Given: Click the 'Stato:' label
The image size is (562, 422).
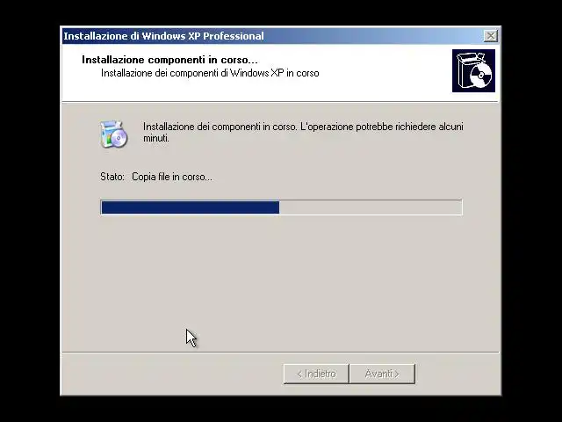Looking at the screenshot, I should pyautogui.click(x=112, y=177).
